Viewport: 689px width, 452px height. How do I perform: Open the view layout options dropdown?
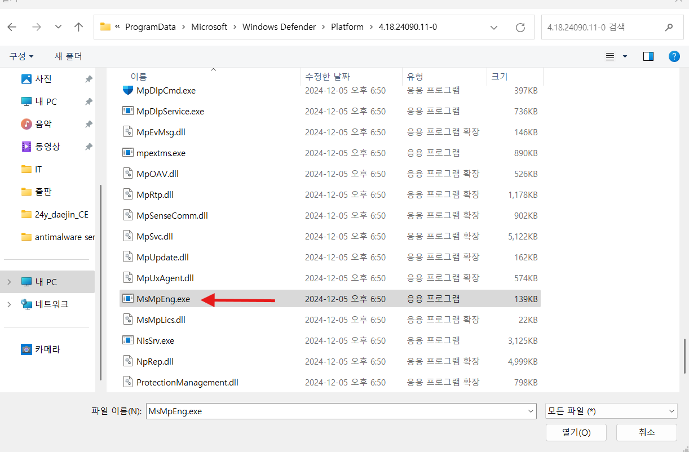tap(624, 56)
